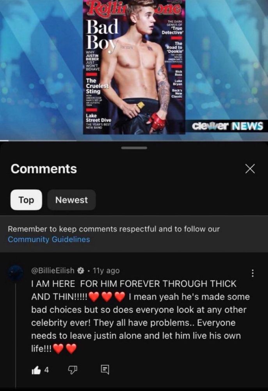This screenshot has height=391, width=268.
Task: Tap the comment text to expand it
Action: [x=140, y=316]
